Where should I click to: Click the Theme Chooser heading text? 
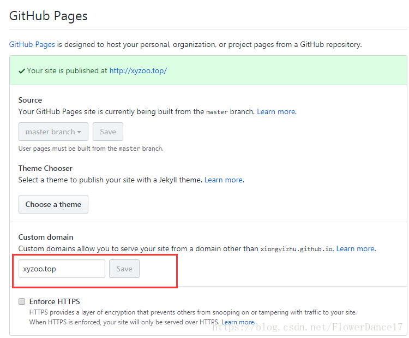point(45,169)
